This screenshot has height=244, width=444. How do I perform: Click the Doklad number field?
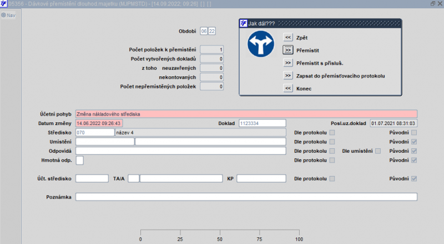click(x=262, y=123)
